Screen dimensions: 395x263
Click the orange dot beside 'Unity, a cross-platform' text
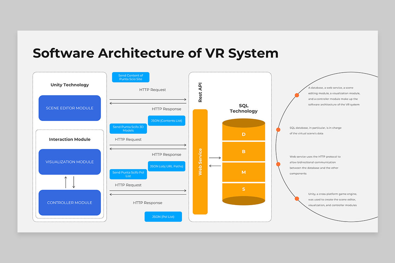(297, 199)
